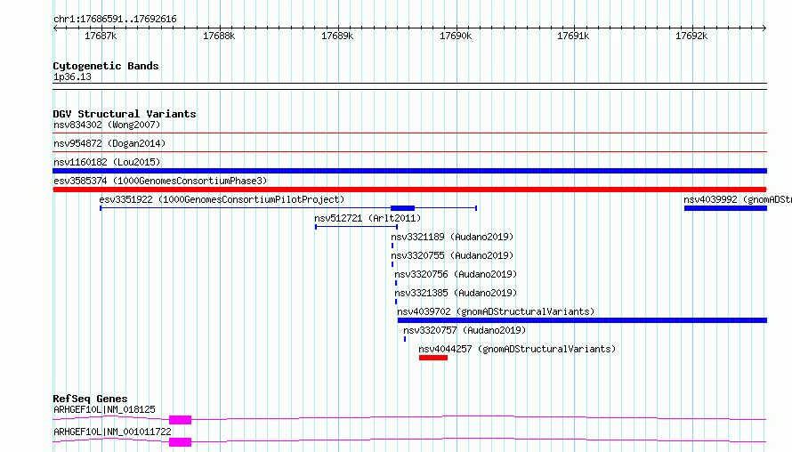Screen dimensions: 792x452
Task: Select the Cytogenetic Bands track title
Action: (x=106, y=66)
